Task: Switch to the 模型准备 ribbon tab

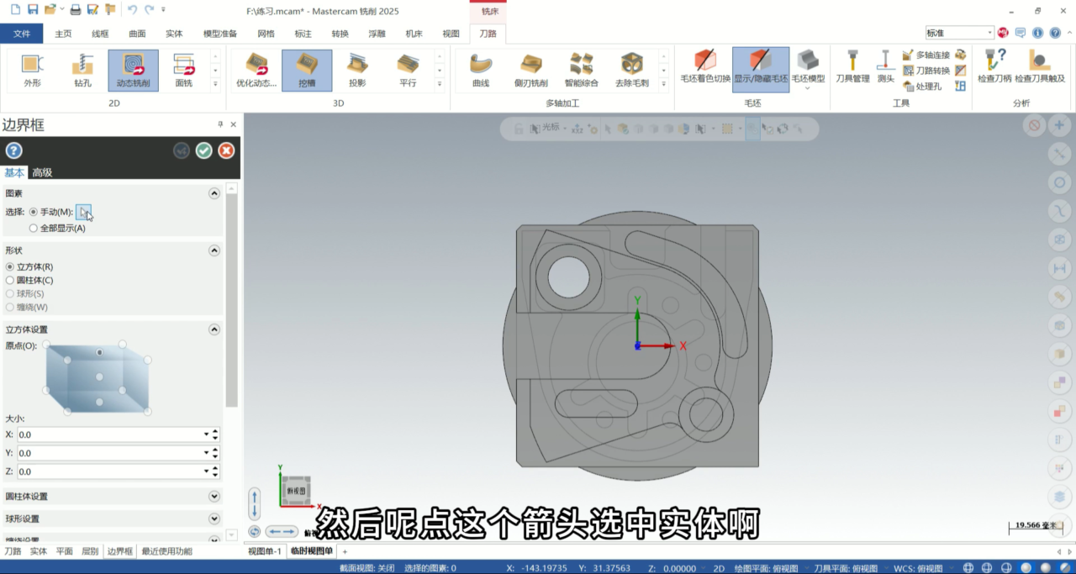Action: click(x=220, y=34)
